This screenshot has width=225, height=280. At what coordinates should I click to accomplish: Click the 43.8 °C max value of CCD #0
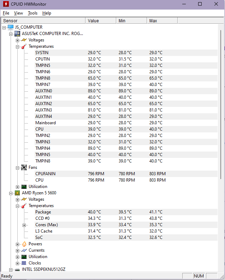(x=156, y=218)
